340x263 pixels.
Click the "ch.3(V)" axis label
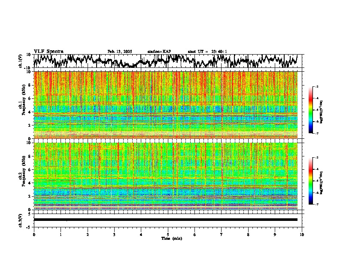[21, 220]
